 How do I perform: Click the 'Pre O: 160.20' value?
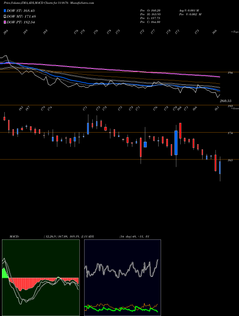[150, 11]
